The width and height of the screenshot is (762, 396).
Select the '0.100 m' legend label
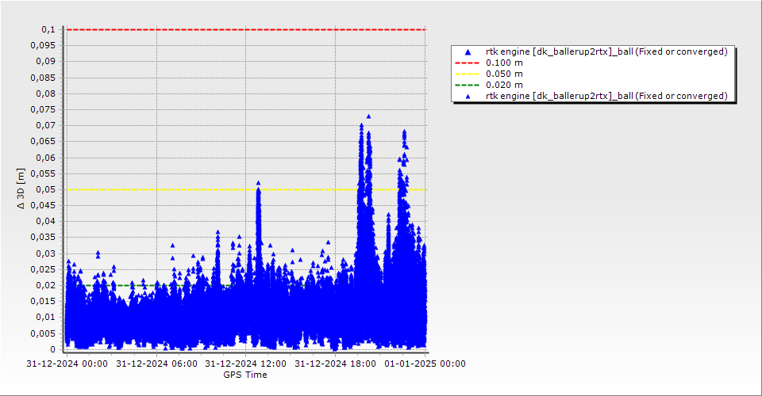pyautogui.click(x=504, y=63)
